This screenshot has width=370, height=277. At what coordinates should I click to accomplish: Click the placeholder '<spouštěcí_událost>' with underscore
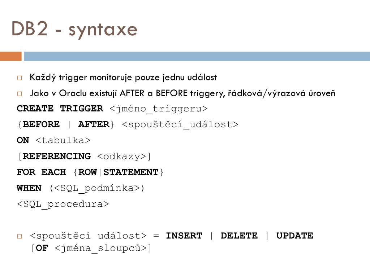point(180,124)
